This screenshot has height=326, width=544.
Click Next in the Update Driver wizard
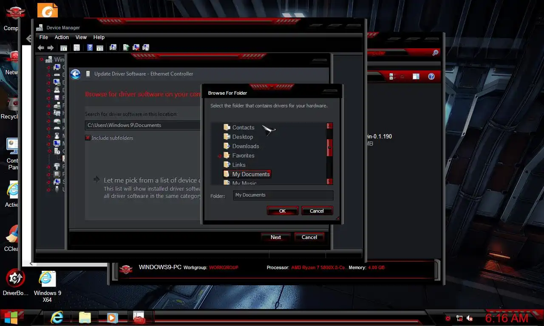coord(276,237)
